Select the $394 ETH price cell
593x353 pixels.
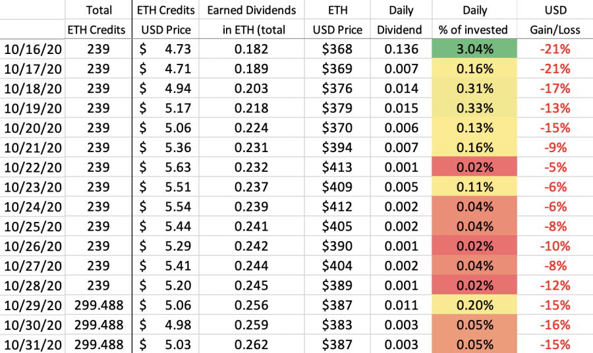[337, 148]
